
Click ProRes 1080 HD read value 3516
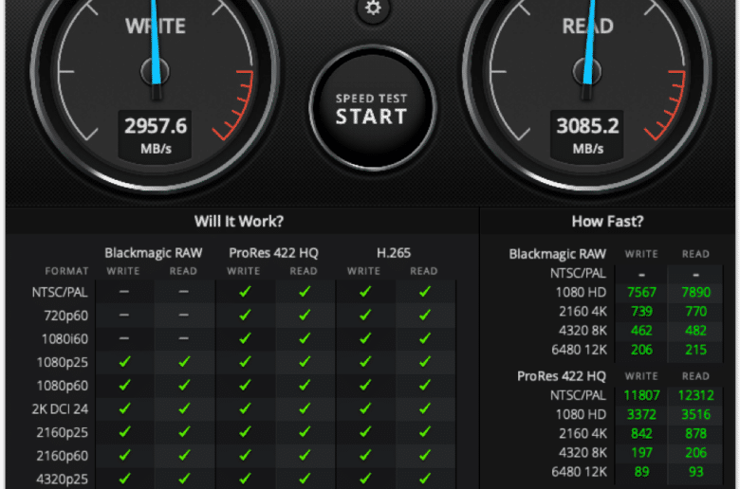(x=695, y=414)
